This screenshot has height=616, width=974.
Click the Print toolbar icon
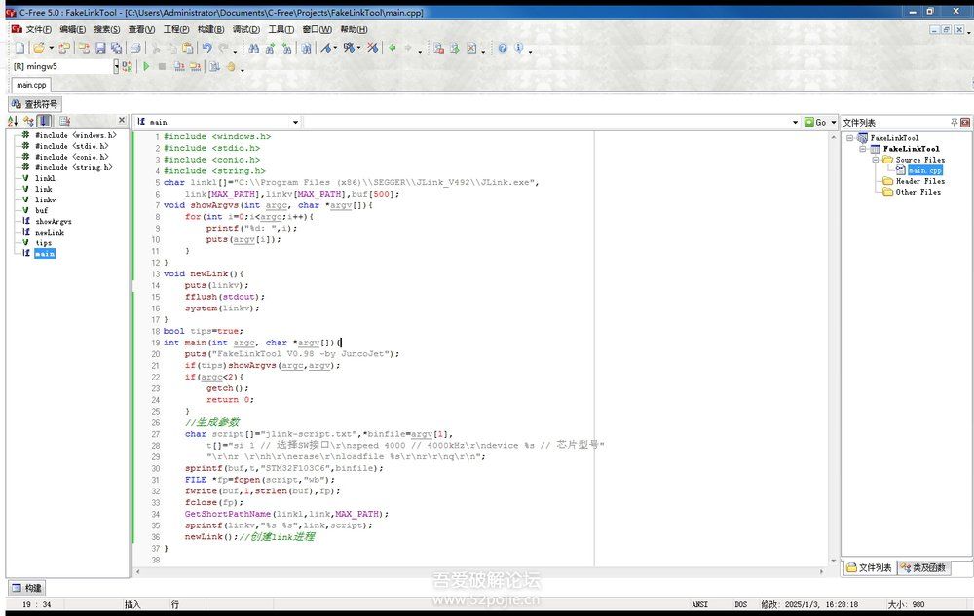click(135, 48)
